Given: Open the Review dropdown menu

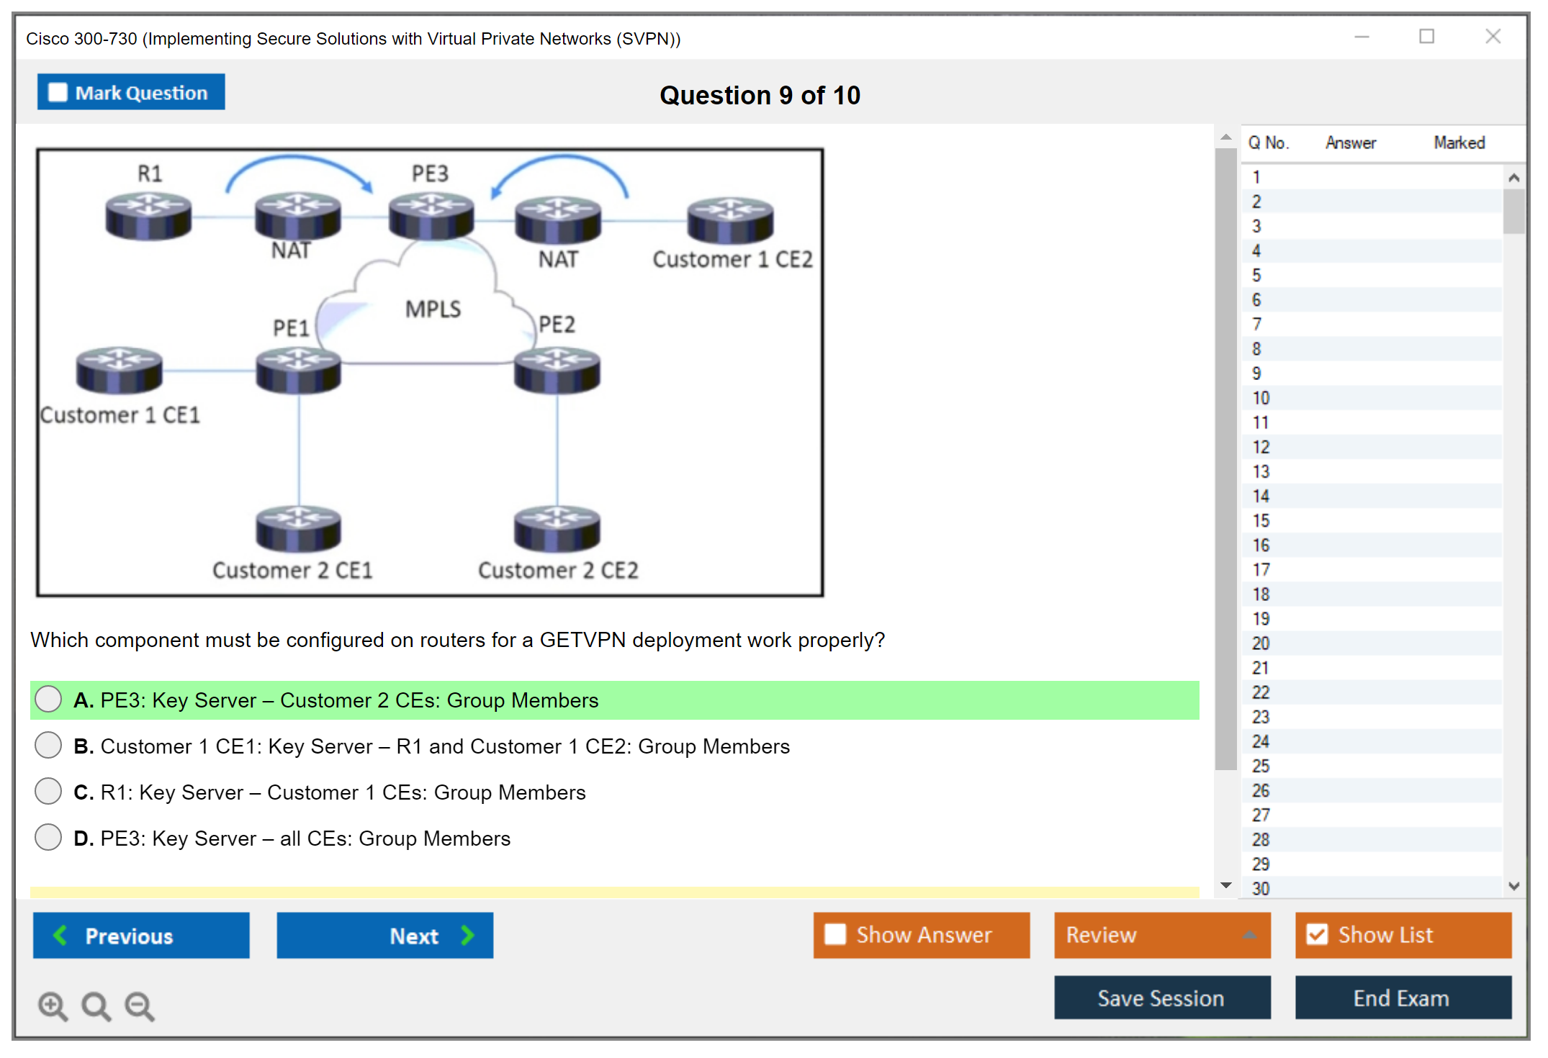Looking at the screenshot, I should pos(1161,934).
